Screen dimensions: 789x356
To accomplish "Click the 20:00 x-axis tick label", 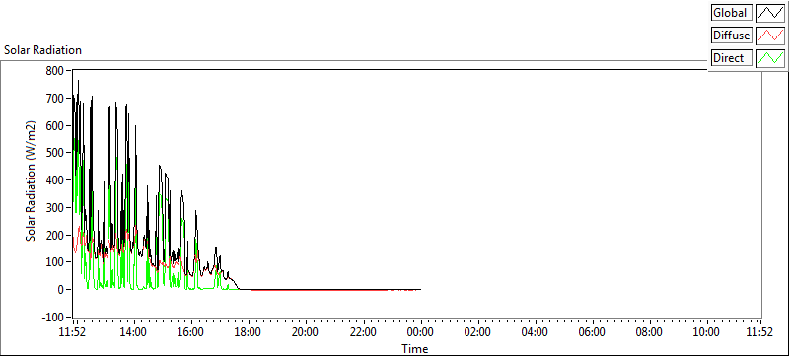I will click(306, 332).
